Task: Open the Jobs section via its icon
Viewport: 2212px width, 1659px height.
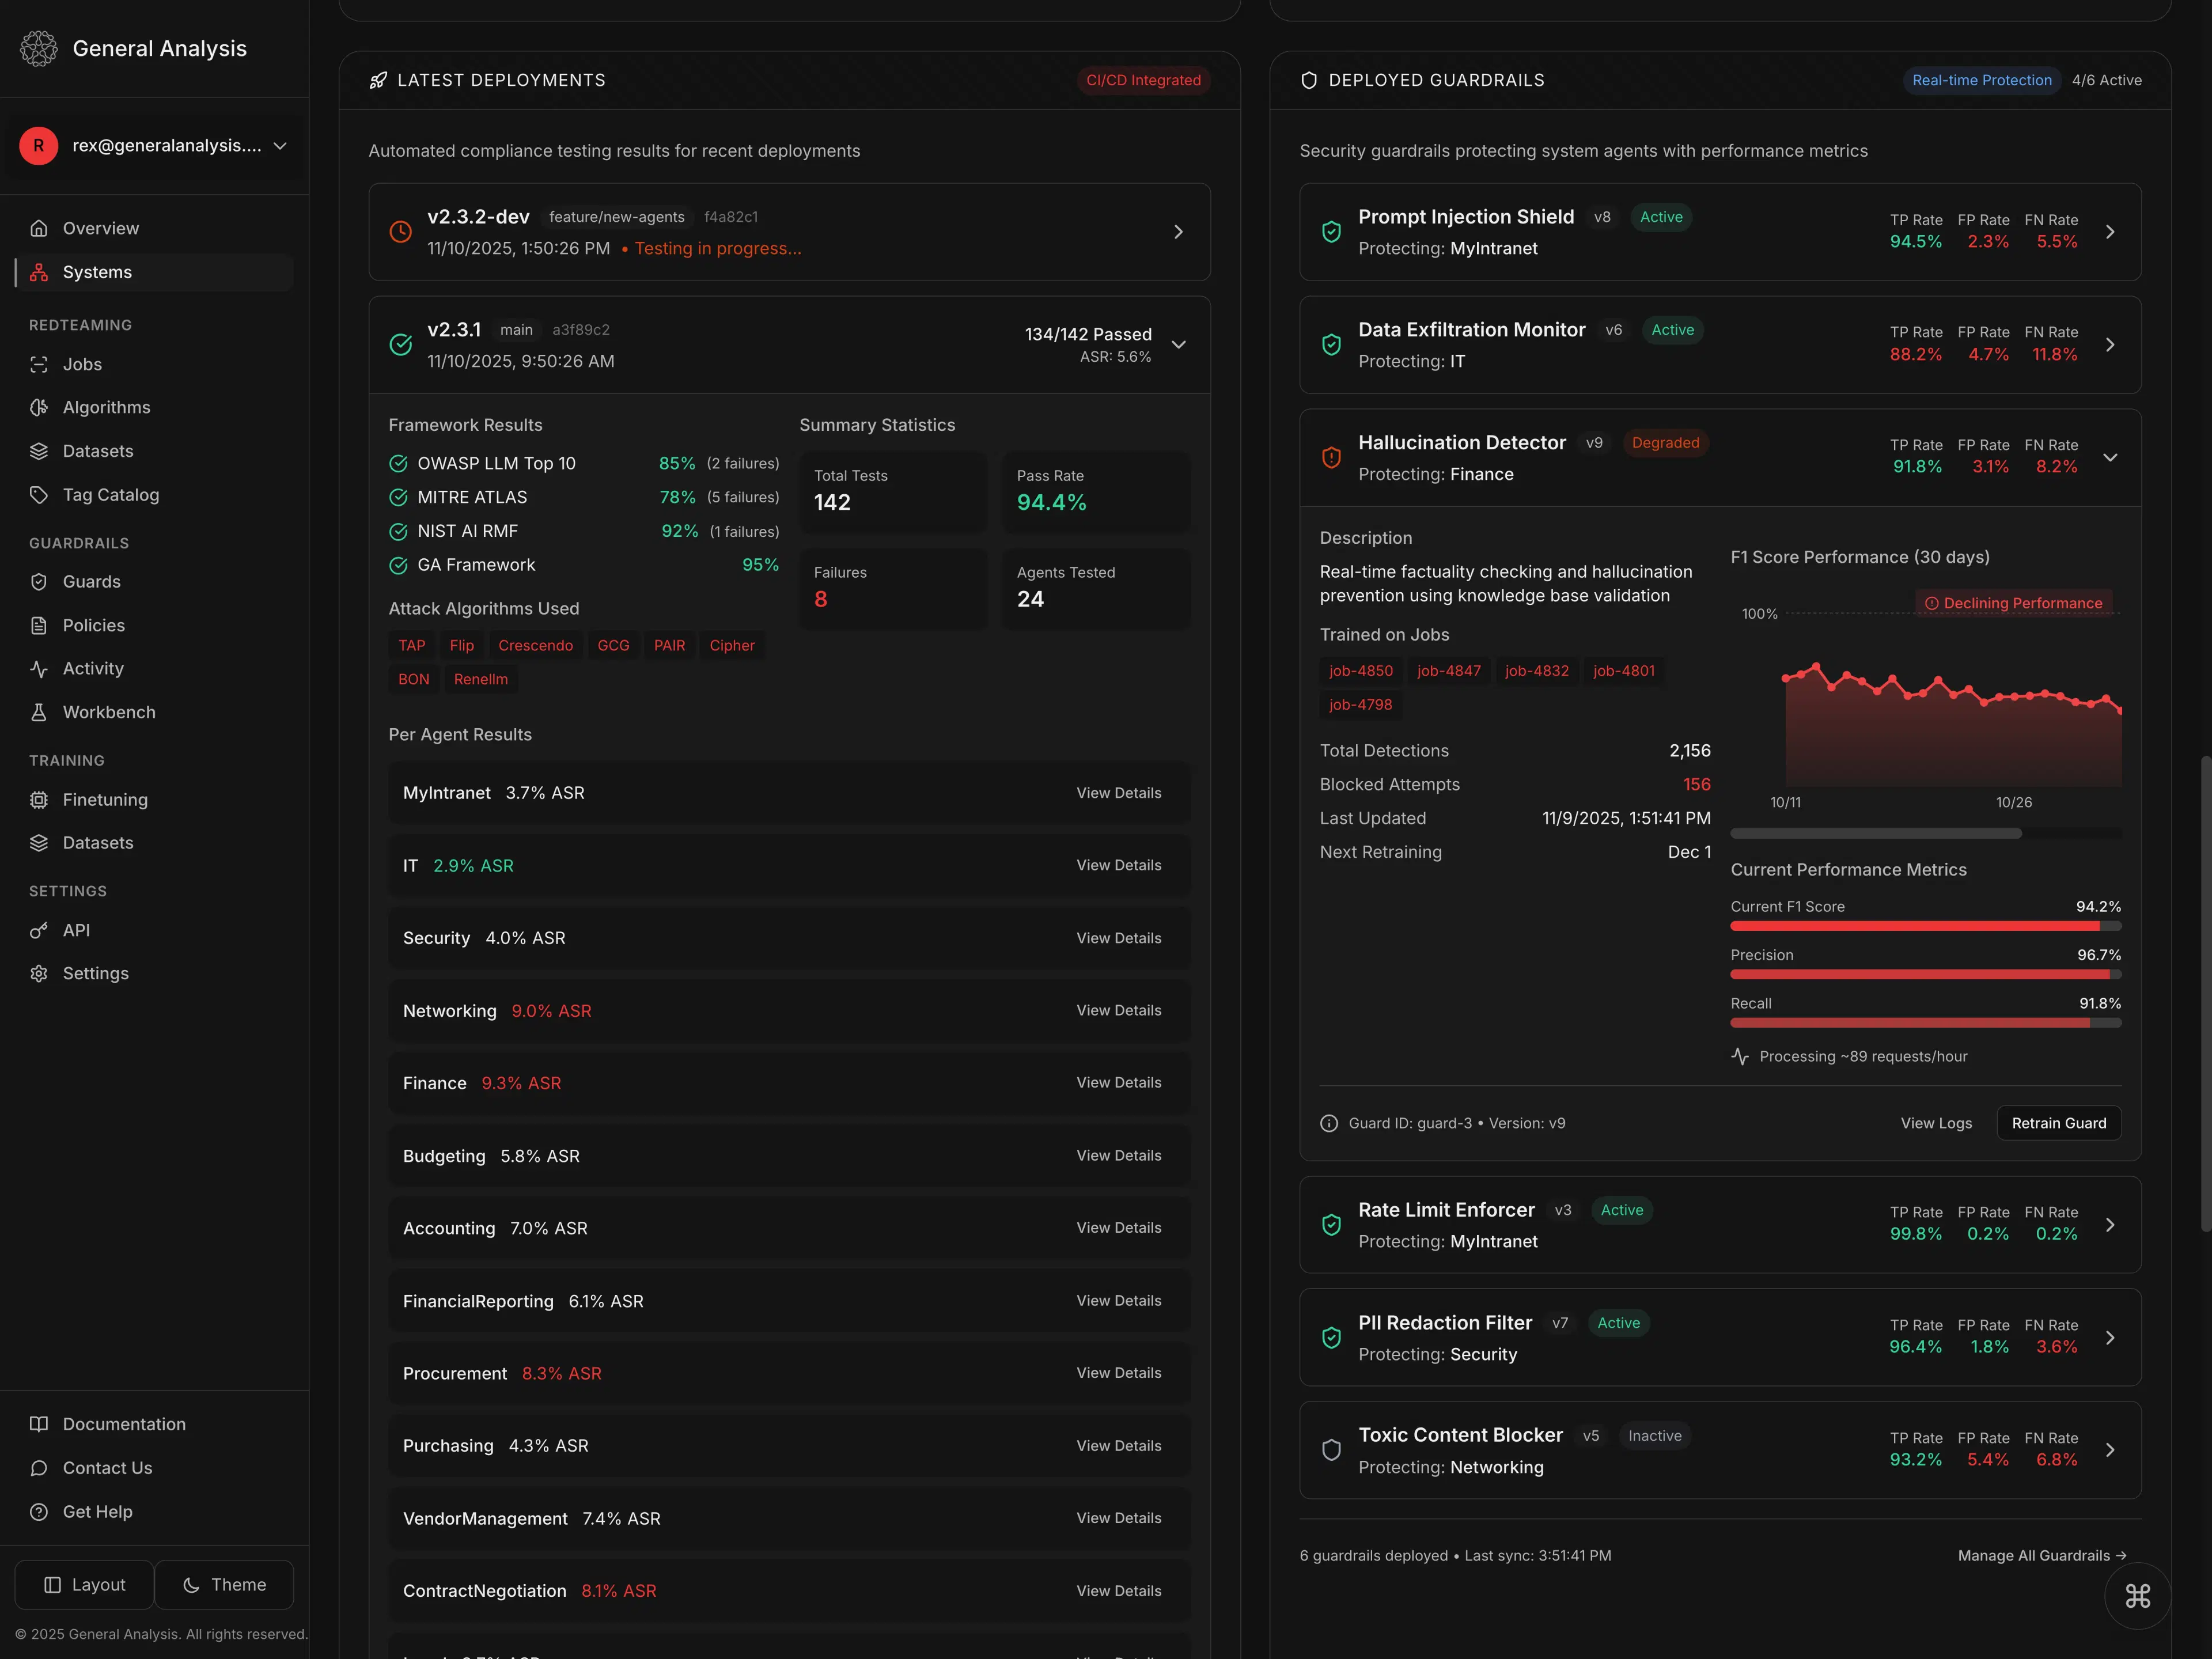Action: click(x=39, y=364)
